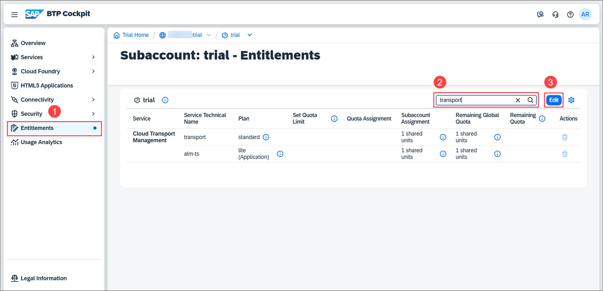Show info for Remaining Quota column
Viewport: 603px width, 291px height.
tap(542, 119)
